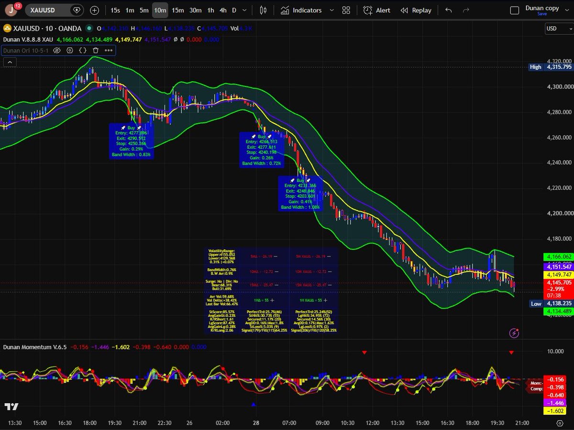Open the favorite indicators dropdown arrow
Image resolution: width=574 pixels, height=430 pixels.
coord(331,10)
